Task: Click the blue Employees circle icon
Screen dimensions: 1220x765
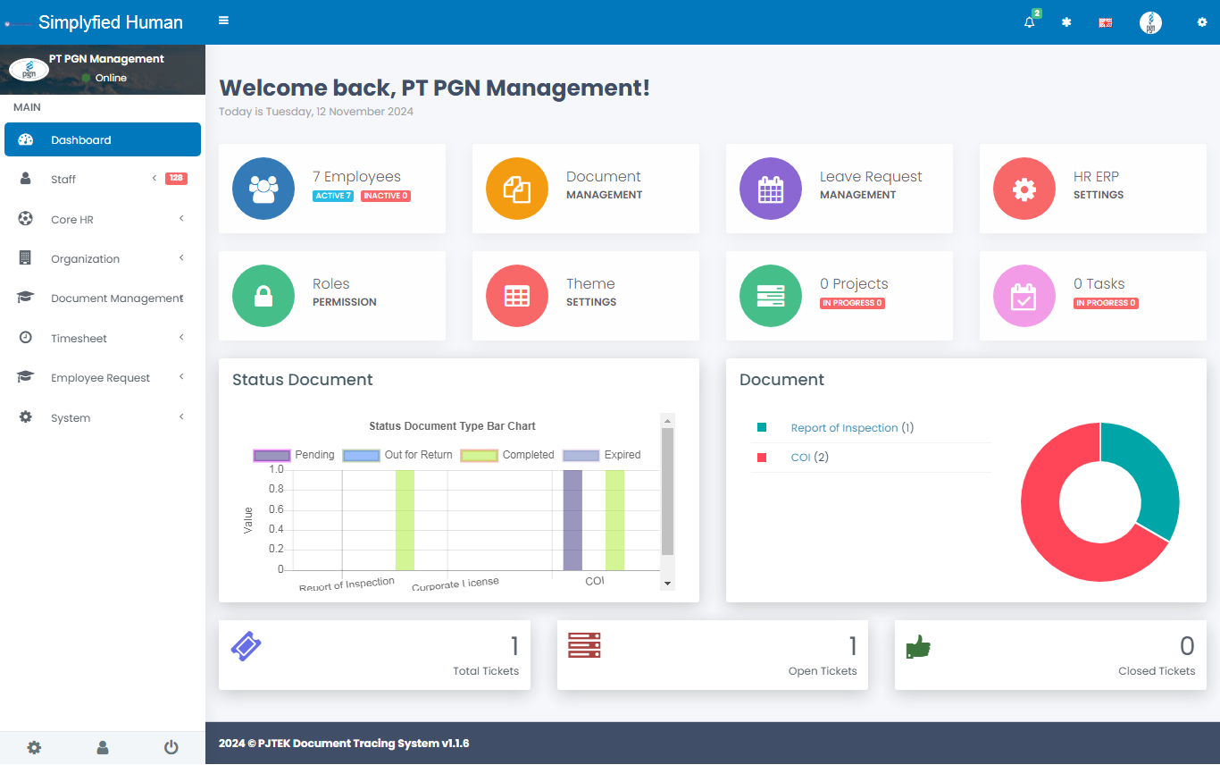Action: [x=263, y=189]
